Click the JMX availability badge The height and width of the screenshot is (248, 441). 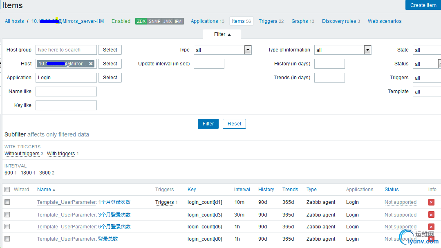167,21
